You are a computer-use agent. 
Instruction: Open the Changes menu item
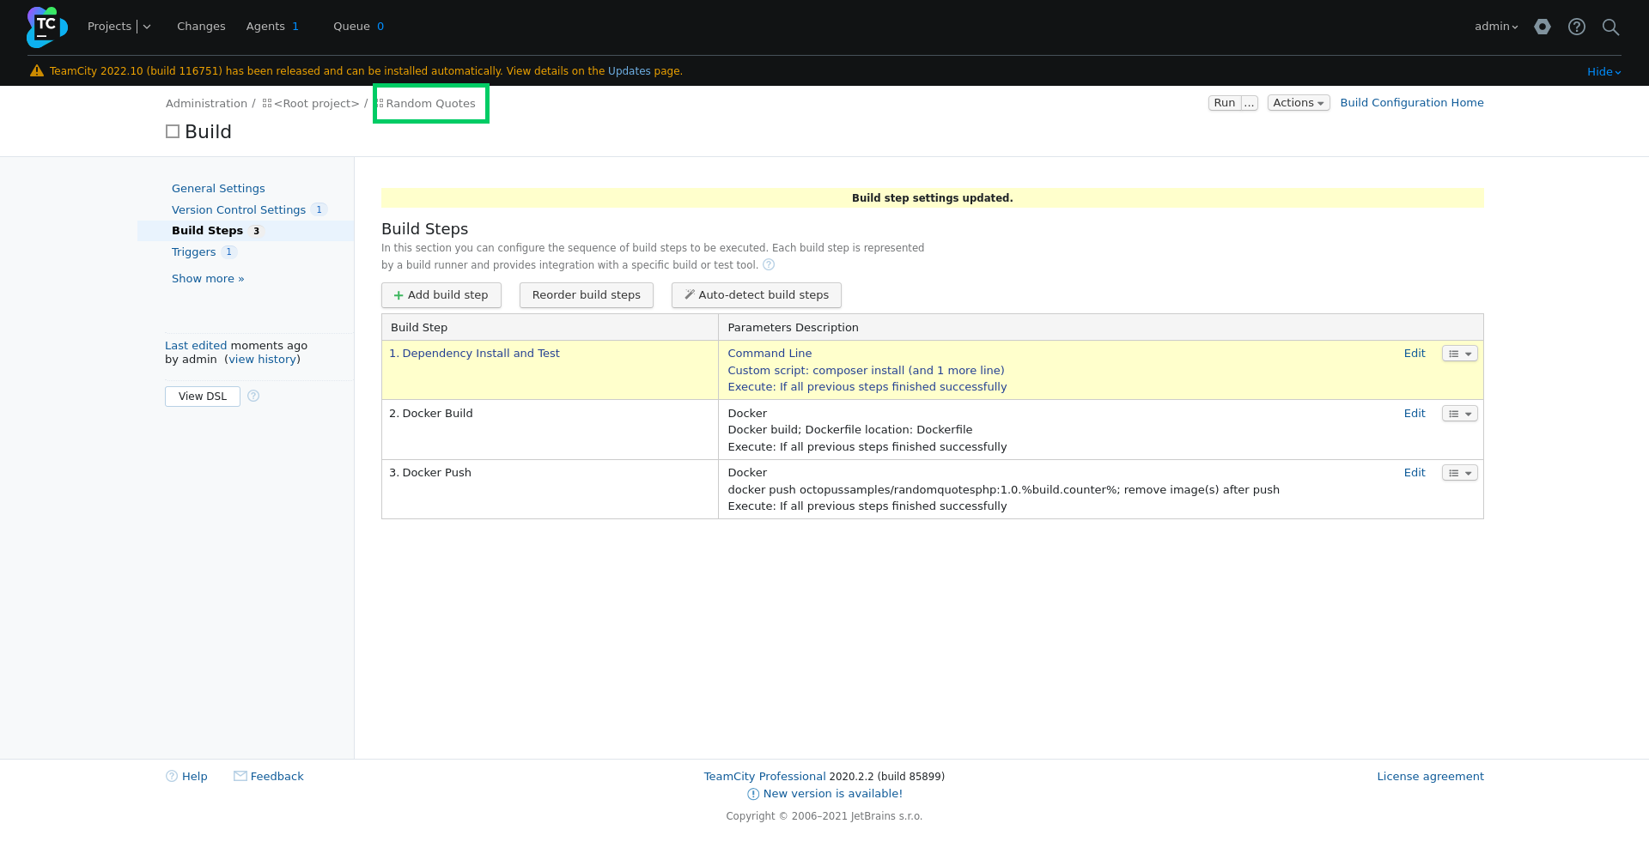(x=201, y=27)
